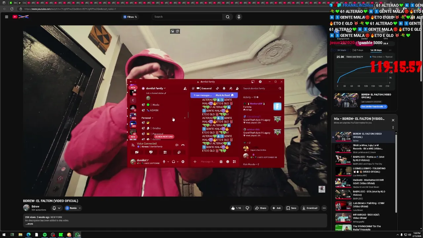Click Discord invite members icon beside server name
This screenshot has height=238, width=423.
(x=185, y=88)
